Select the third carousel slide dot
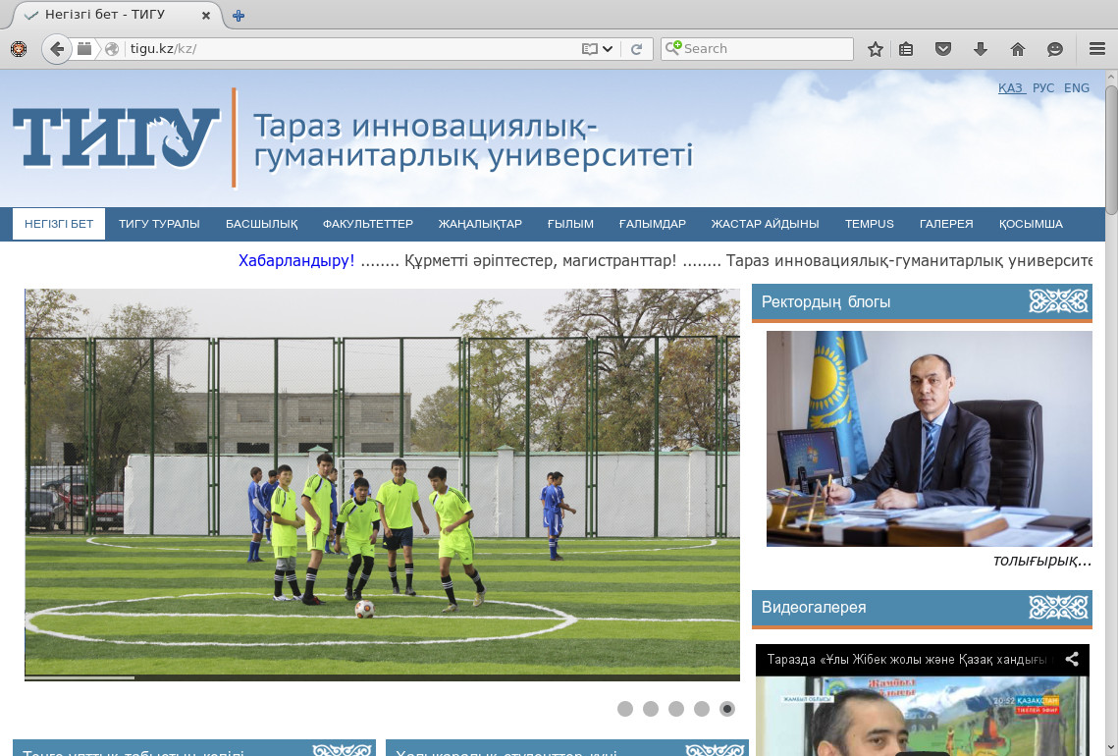Viewport: 1118px width, 756px height. (676, 709)
